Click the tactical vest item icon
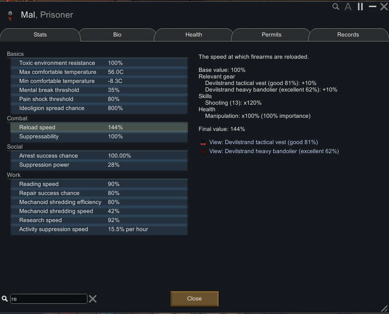Viewport: 389px width, 314px height. tap(202, 142)
